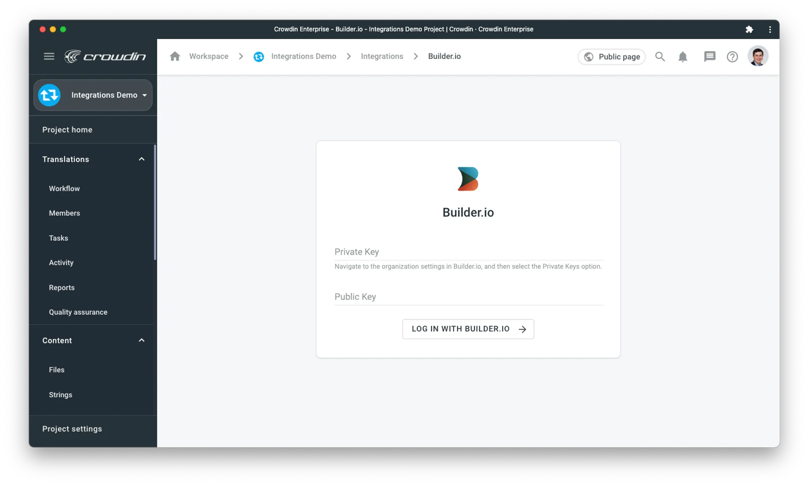Screen dimensions: 808x485
Task: Open Activity in the sidebar
Action: (x=61, y=263)
